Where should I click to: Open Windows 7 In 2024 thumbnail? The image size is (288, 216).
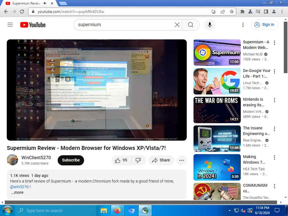pos(217,167)
